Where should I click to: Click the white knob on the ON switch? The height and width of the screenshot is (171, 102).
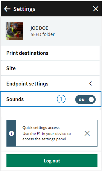pyautogui.click(x=91, y=100)
